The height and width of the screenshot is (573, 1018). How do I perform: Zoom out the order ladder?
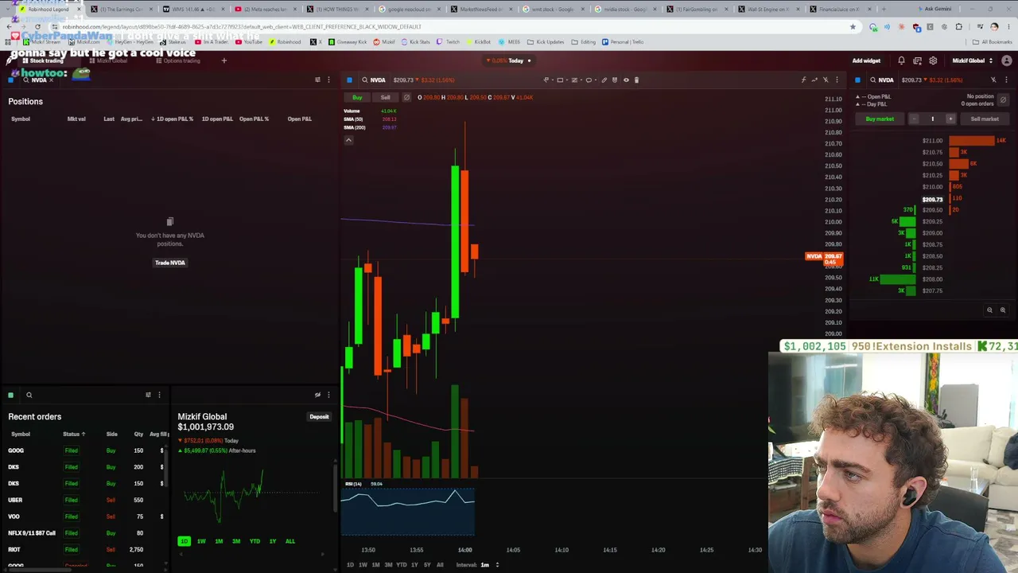[x=989, y=310]
